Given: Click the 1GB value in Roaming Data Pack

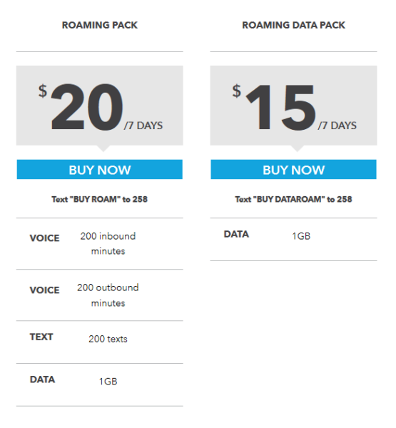Looking at the screenshot, I should (301, 236).
